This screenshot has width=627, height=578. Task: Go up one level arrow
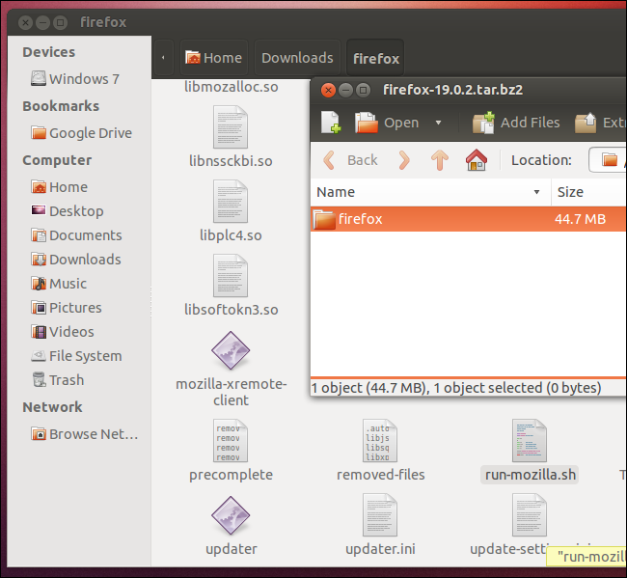pos(440,160)
